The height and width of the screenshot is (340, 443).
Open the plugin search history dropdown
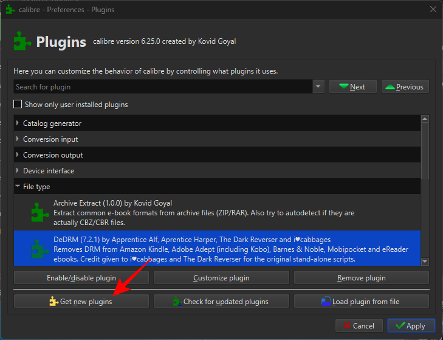318,87
